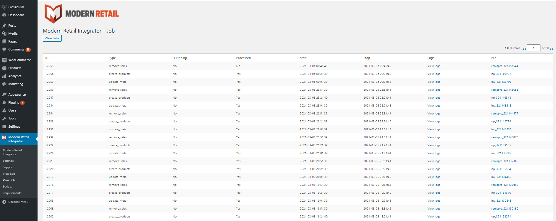
Task: Open file inv_321134452
Action: point(501,177)
